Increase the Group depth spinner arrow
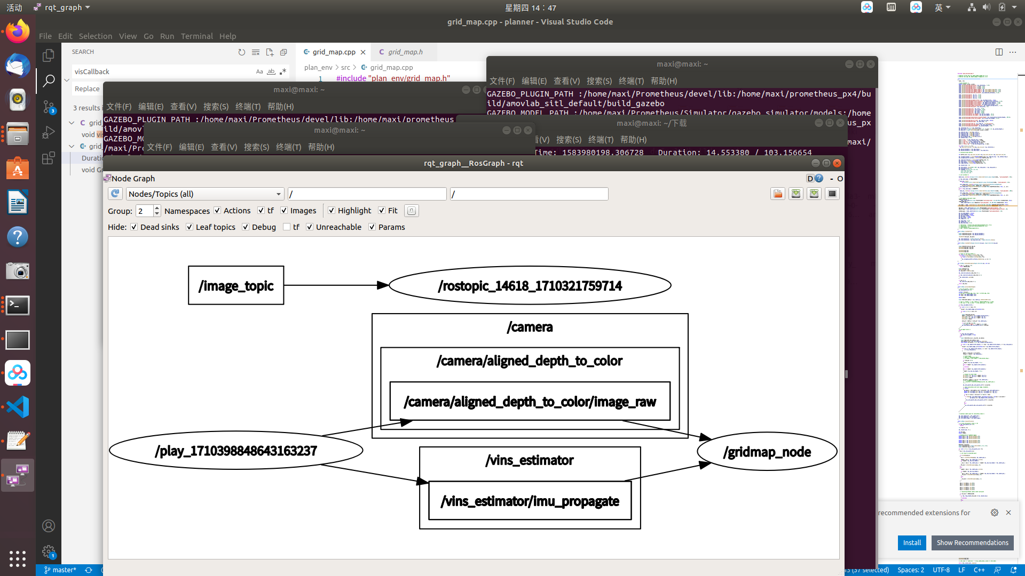 157,208
